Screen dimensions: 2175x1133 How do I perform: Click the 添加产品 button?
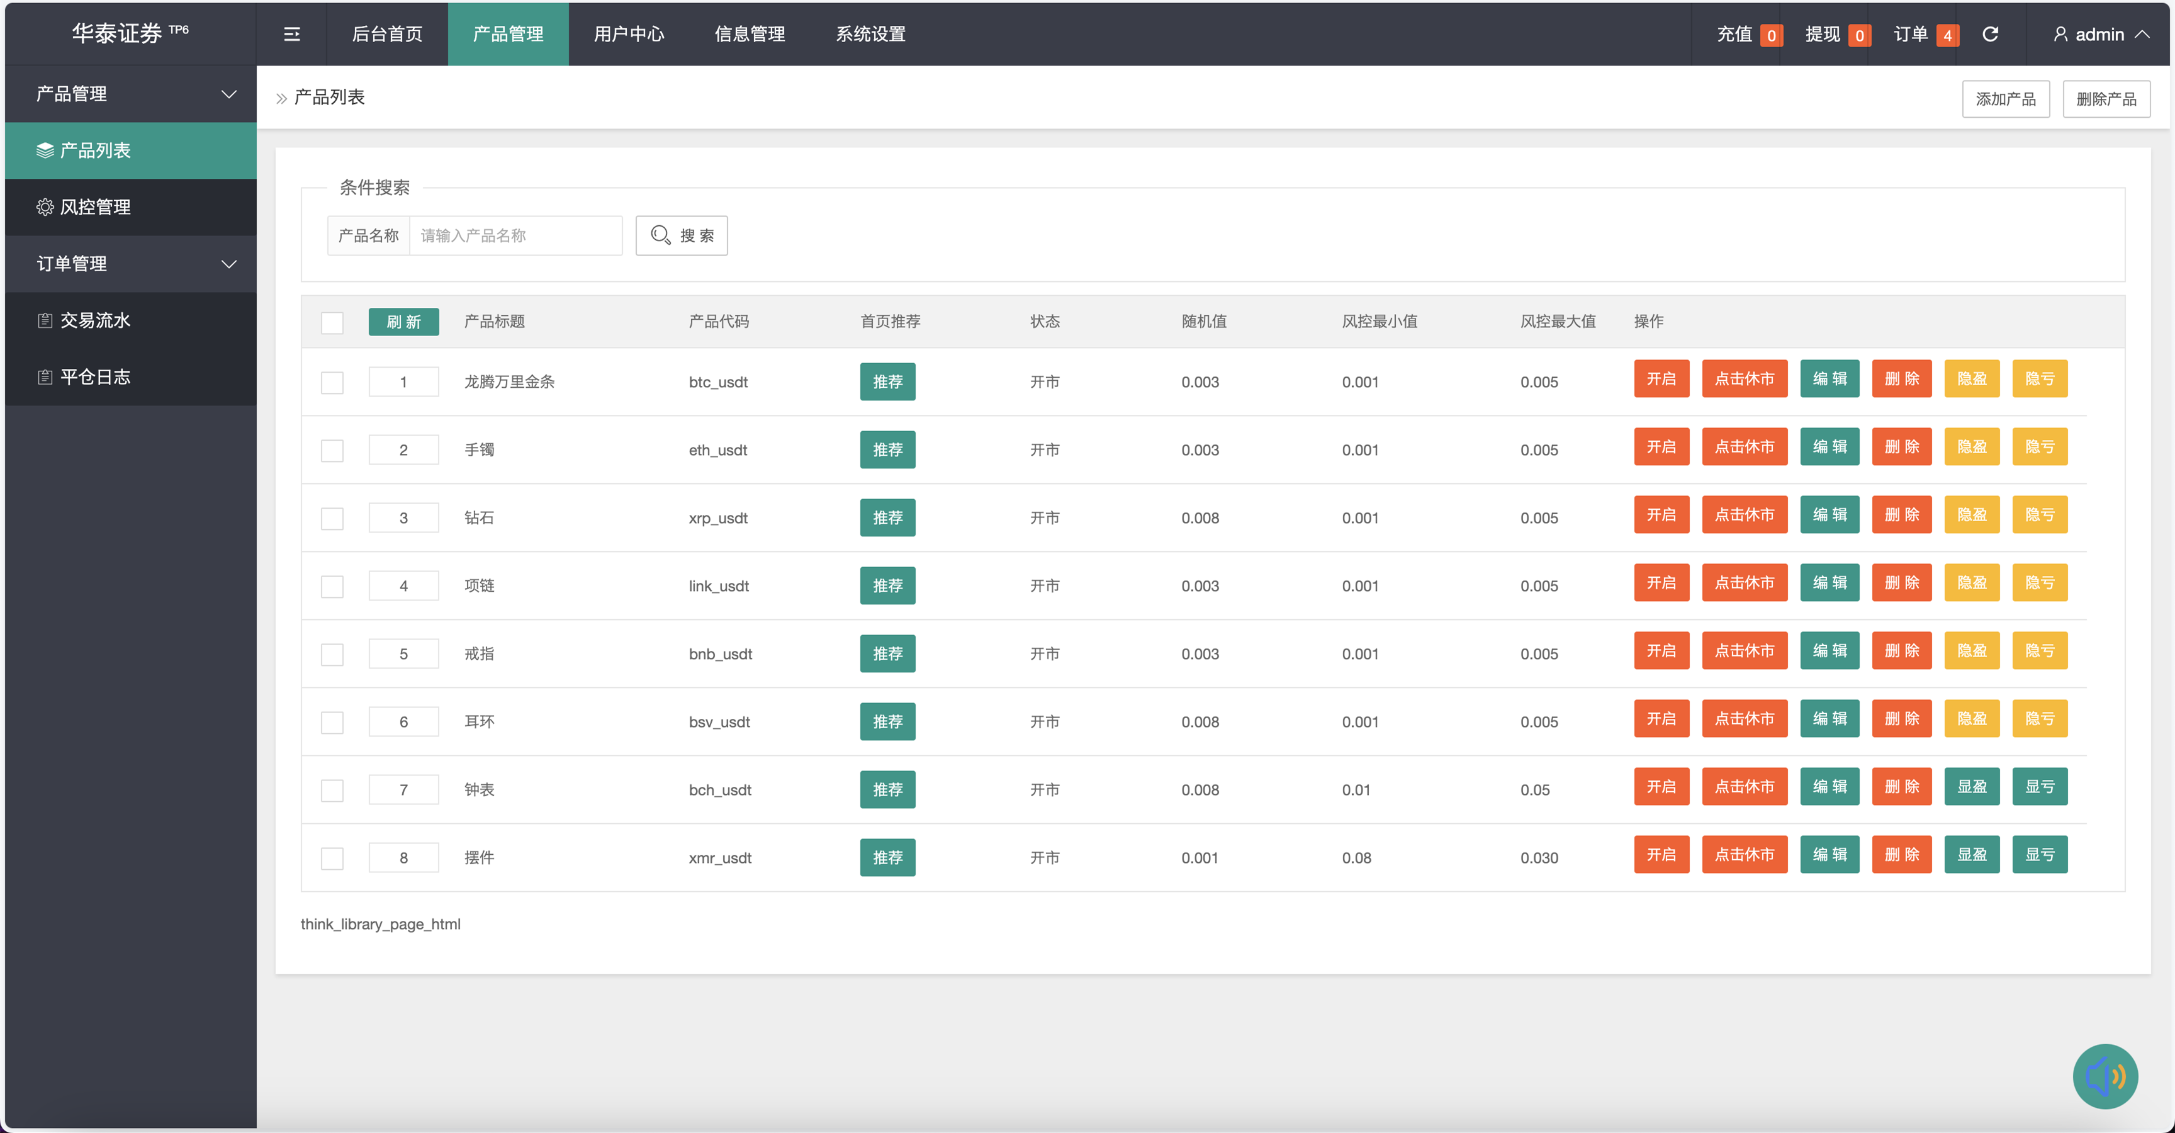(2005, 99)
